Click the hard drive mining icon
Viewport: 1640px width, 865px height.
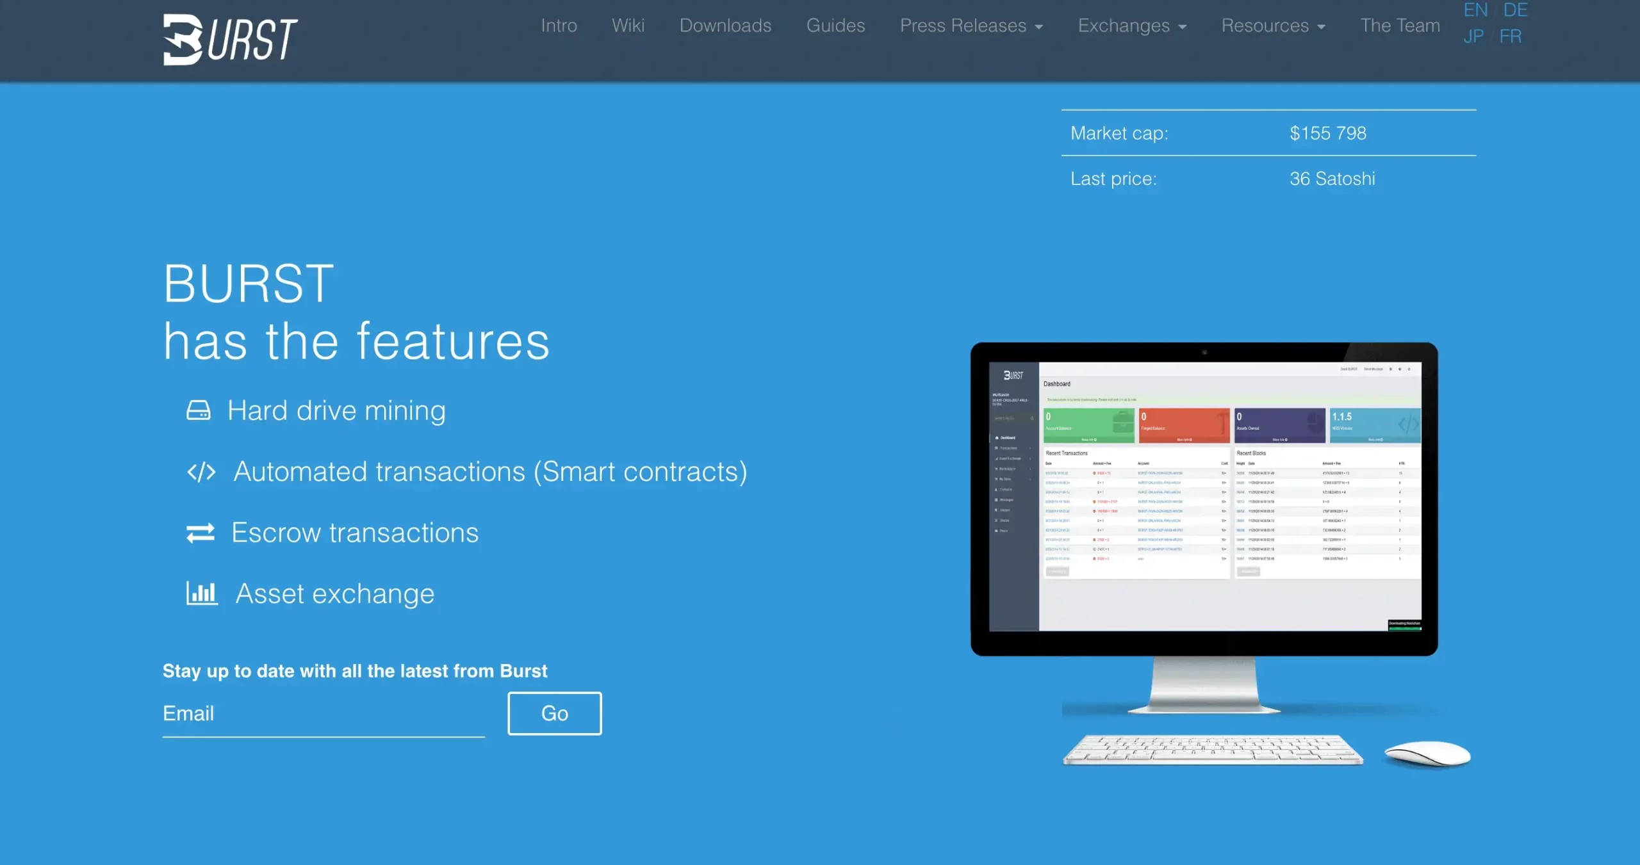tap(200, 410)
